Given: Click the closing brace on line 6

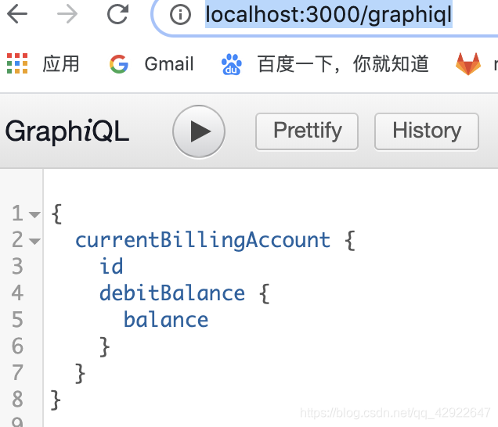Looking at the screenshot, I should tap(104, 346).
